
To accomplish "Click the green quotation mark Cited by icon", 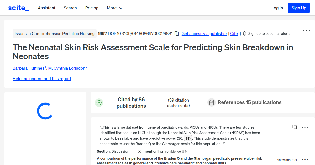I will click(99, 102).
